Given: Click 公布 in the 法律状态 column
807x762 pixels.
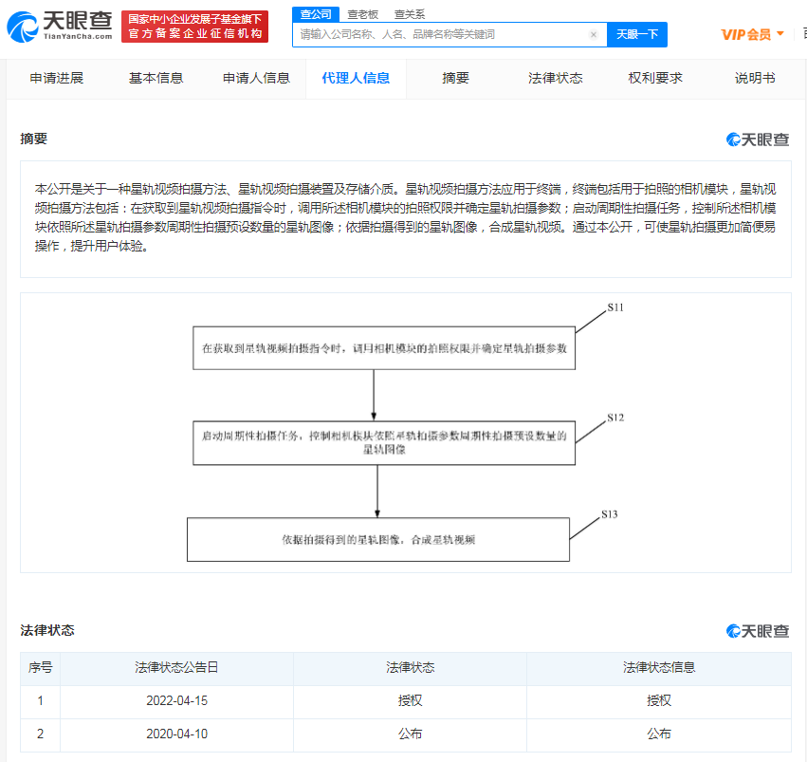Looking at the screenshot, I should [411, 734].
